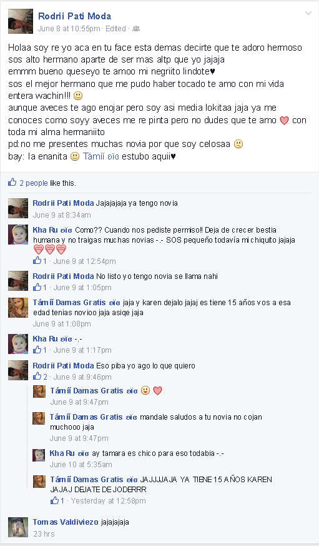319x546 pixels.
Task: Click like icon at June 9 1:17pm comment
Action: click(x=37, y=350)
